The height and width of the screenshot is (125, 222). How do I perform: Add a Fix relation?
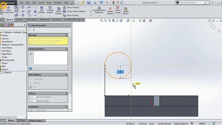(35, 87)
